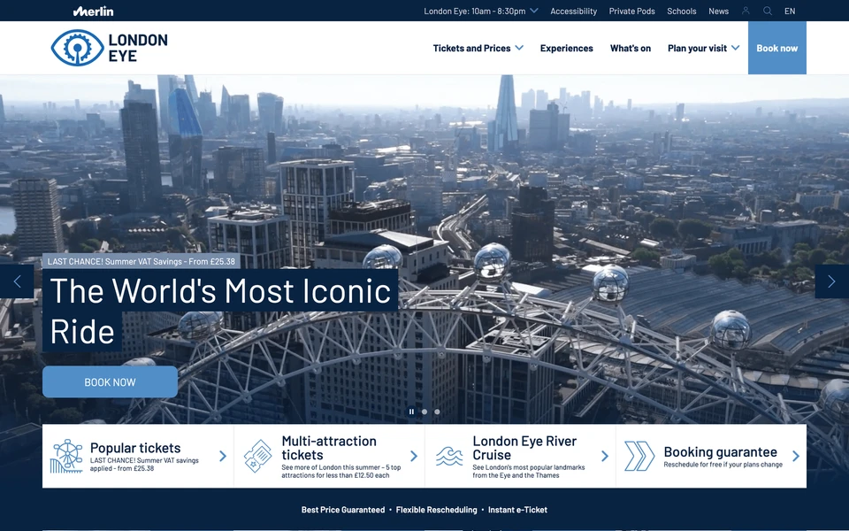
Task: Click the Best Price Guaranteed text
Action: point(343,510)
